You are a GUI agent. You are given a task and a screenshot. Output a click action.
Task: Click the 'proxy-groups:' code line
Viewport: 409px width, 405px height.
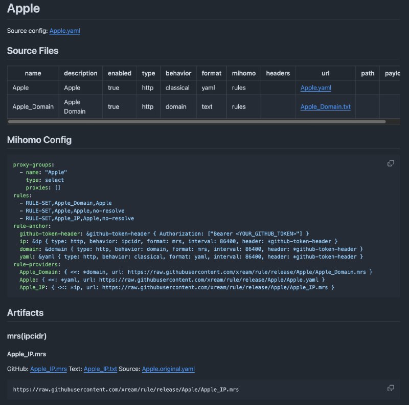(34, 165)
